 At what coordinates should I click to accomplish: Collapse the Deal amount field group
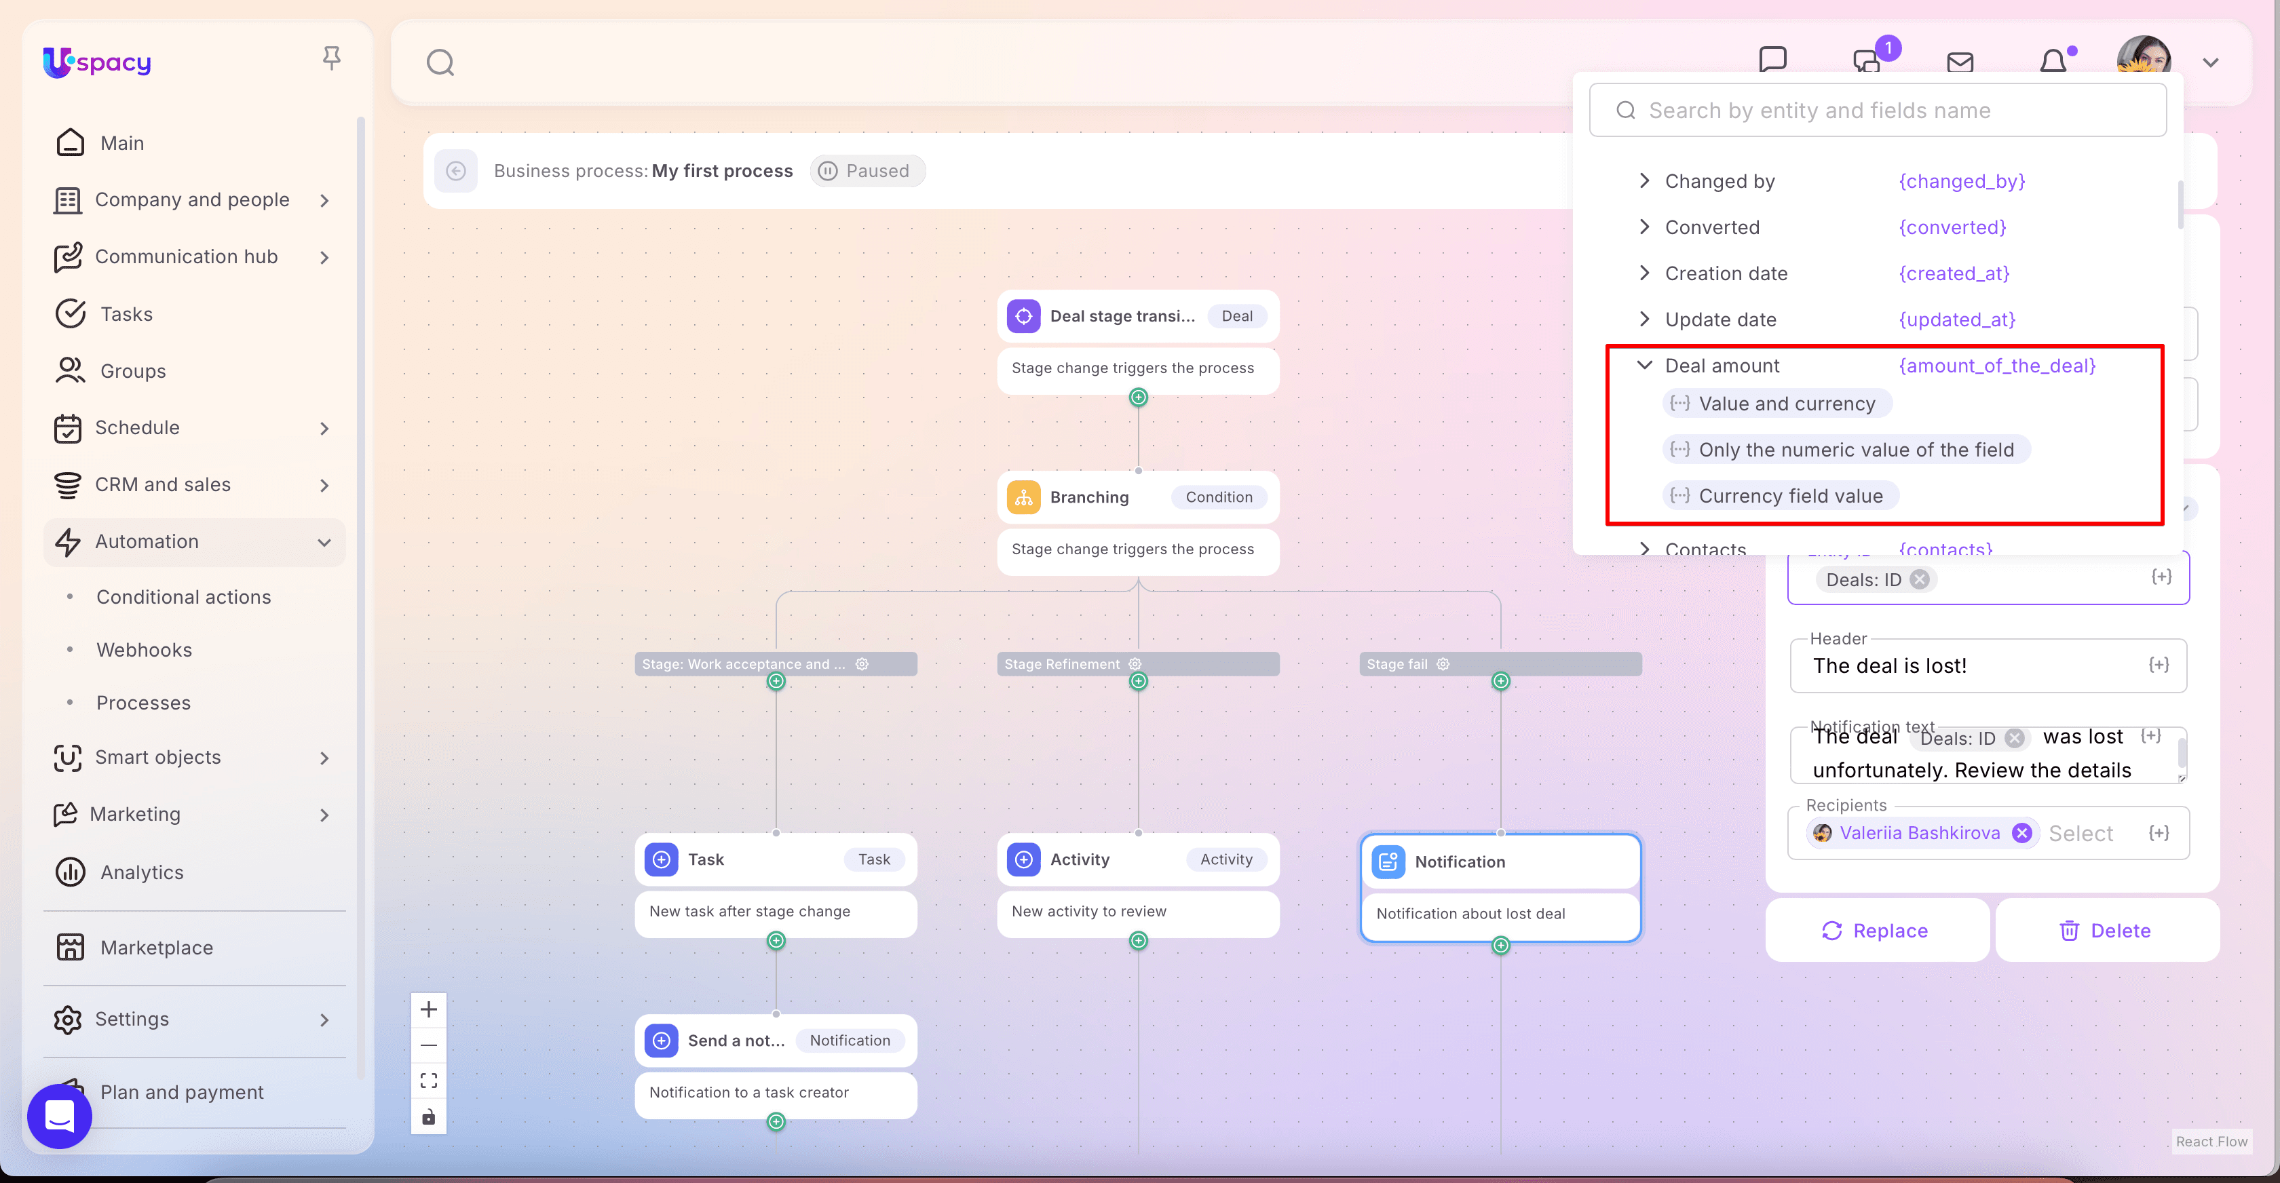point(1643,366)
